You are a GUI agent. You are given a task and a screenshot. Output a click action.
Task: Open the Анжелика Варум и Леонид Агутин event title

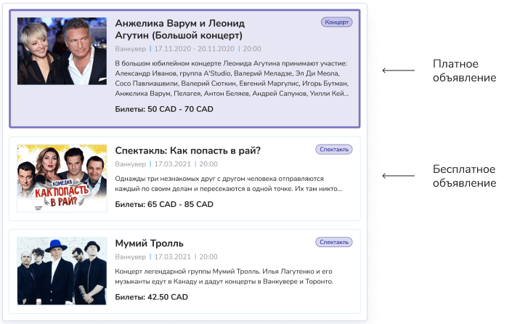tap(180, 29)
